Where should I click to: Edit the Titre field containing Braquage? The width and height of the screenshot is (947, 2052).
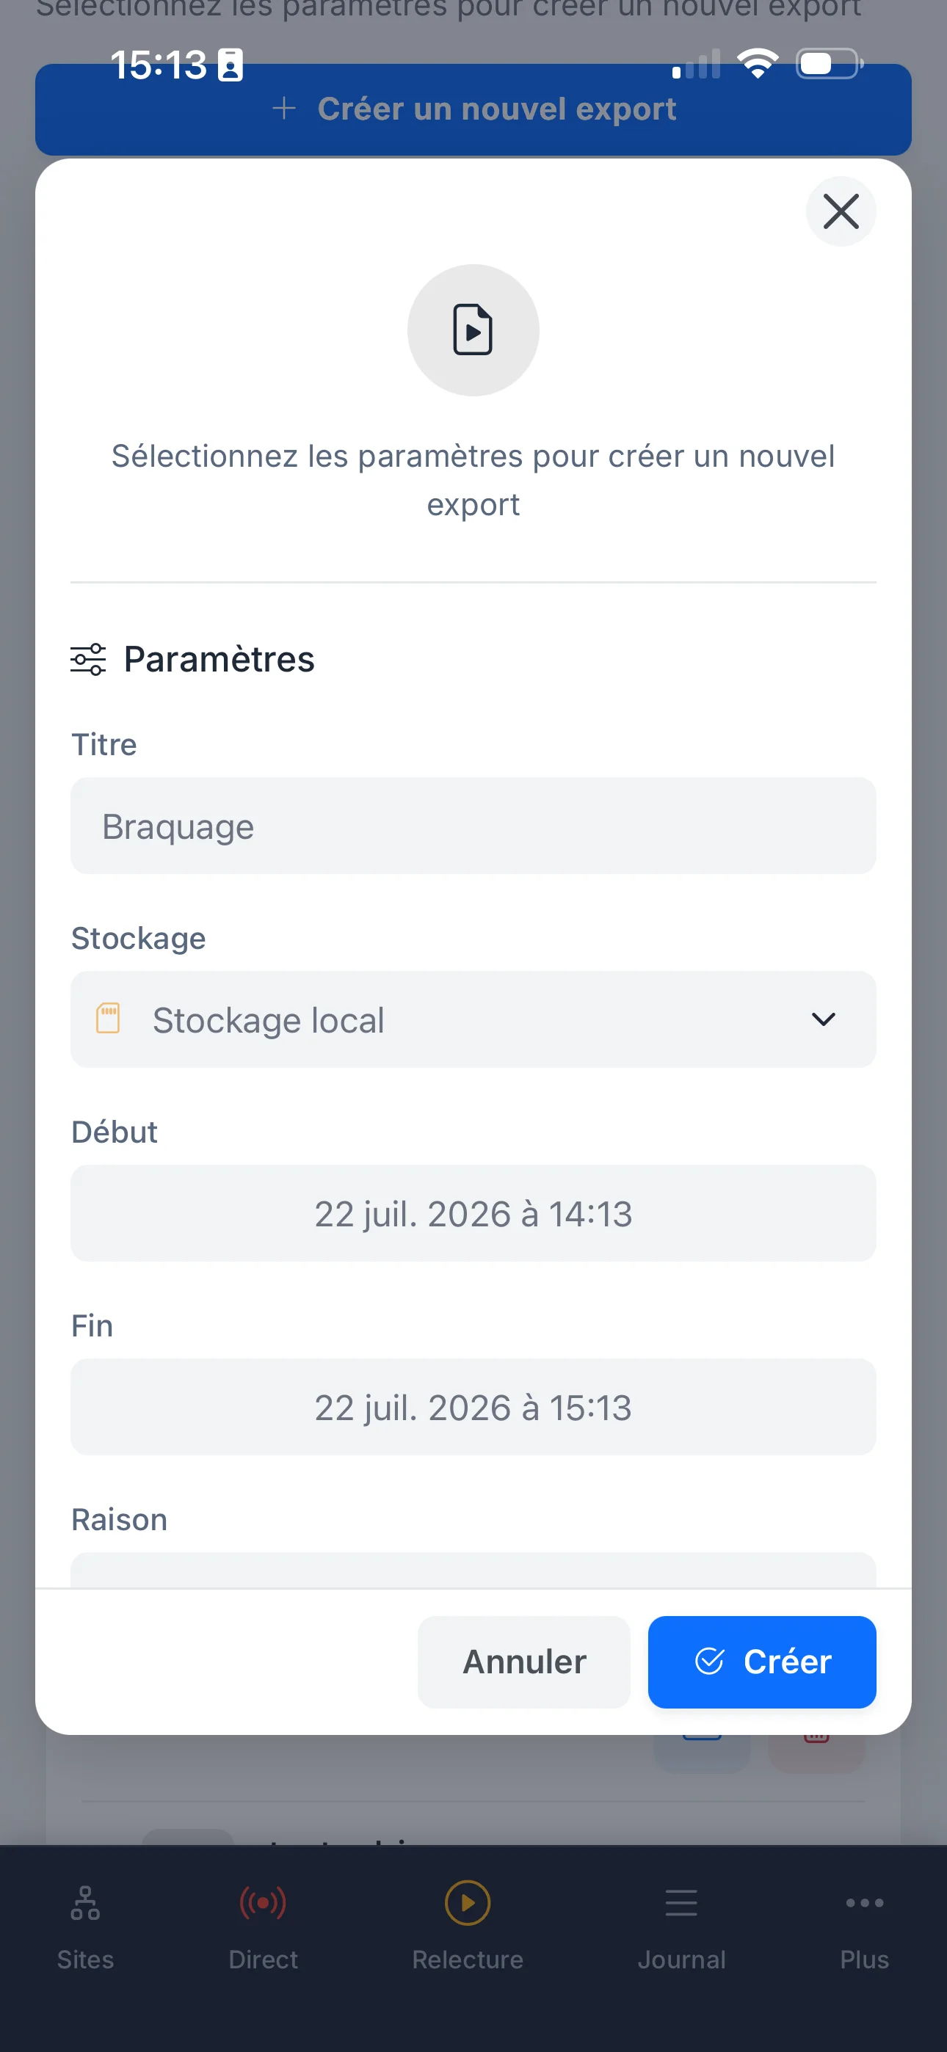(473, 826)
